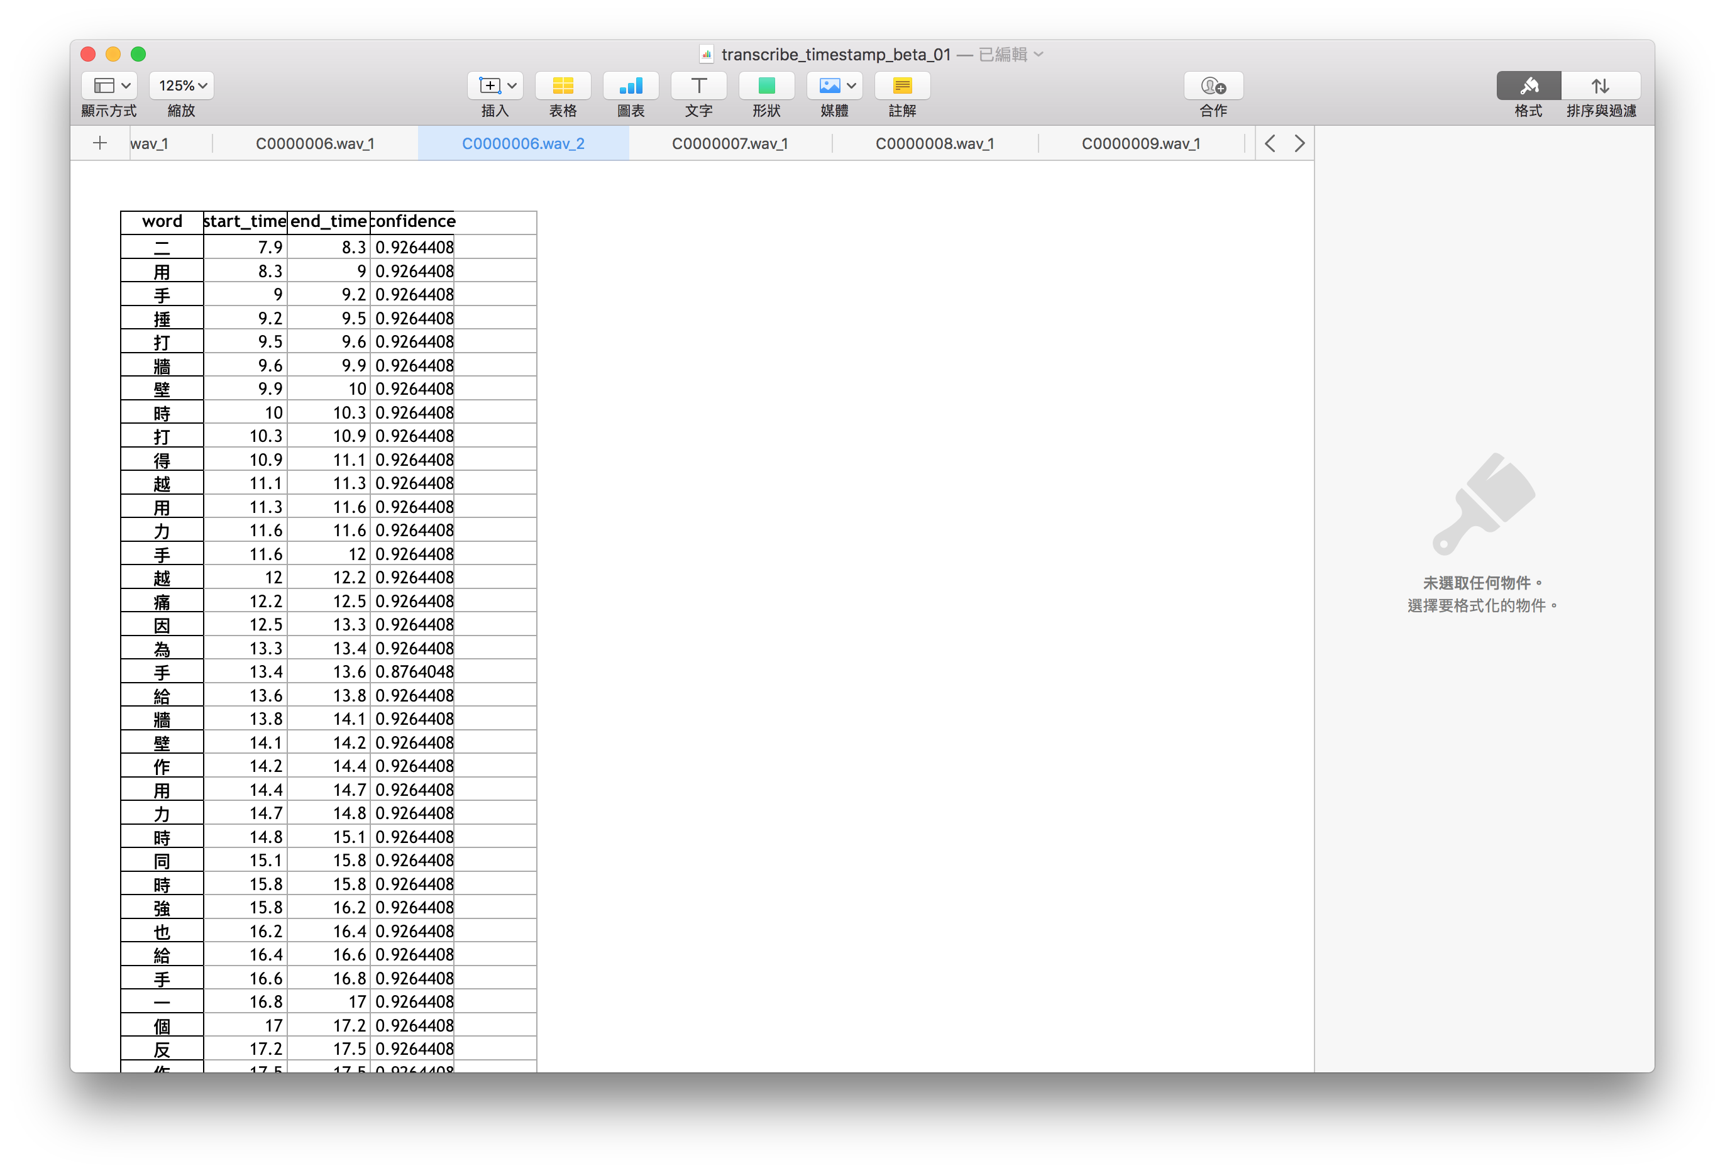Screen dimensions: 1725x1173
Task: Expand the 125% zoom dropdown
Action: pos(182,86)
